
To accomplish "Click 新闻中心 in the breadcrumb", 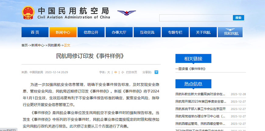I will tap(38, 45).
